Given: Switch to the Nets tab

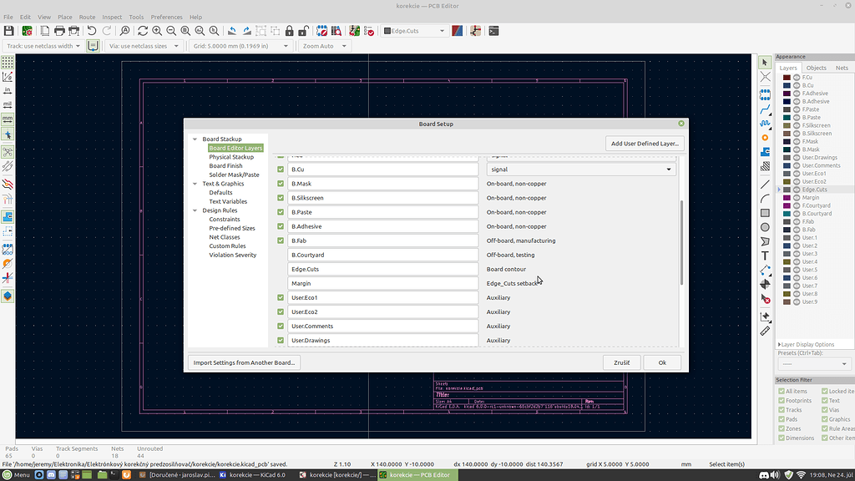Looking at the screenshot, I should point(842,68).
